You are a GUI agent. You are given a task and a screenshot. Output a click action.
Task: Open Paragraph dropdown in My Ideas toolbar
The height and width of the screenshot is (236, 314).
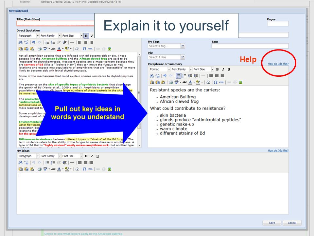point(28,156)
